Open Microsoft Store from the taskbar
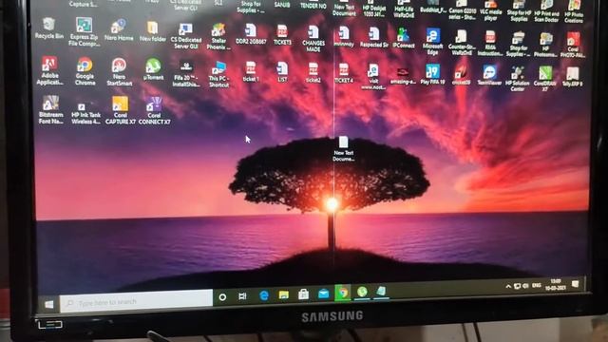 pos(304,294)
